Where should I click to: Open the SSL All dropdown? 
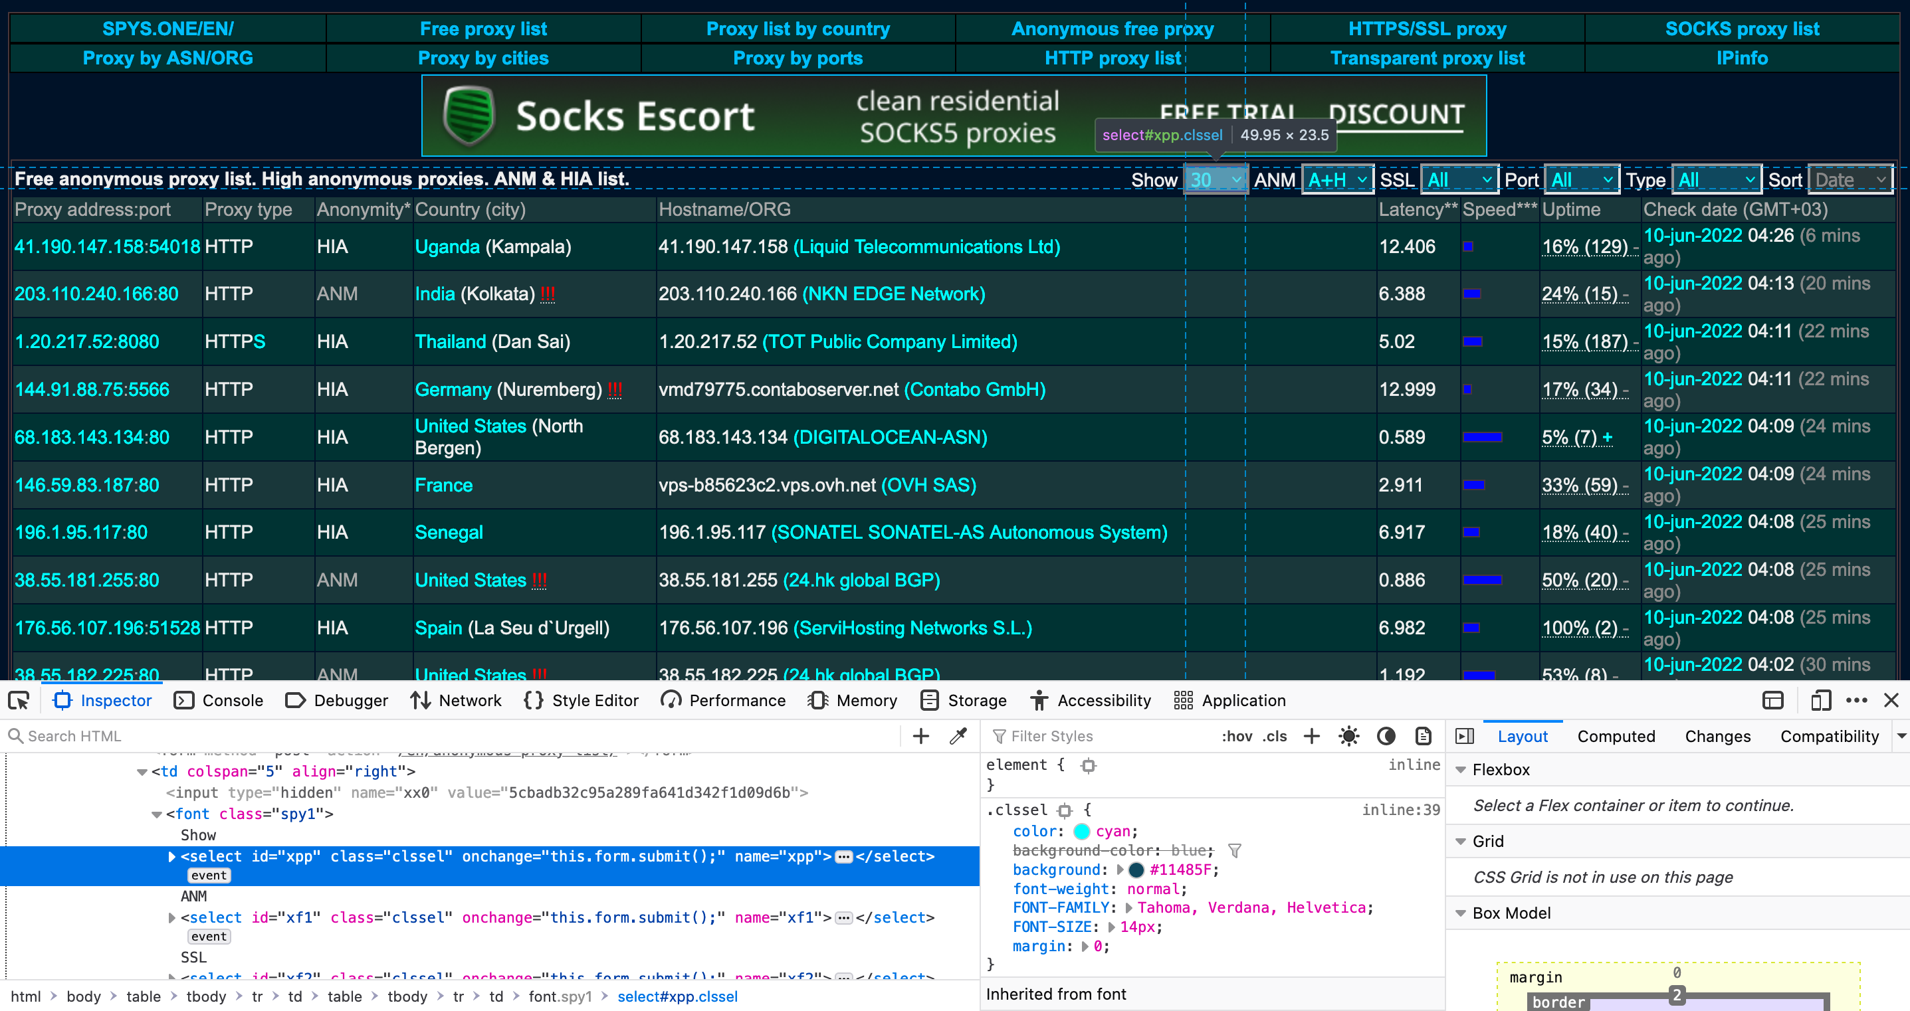1460,179
